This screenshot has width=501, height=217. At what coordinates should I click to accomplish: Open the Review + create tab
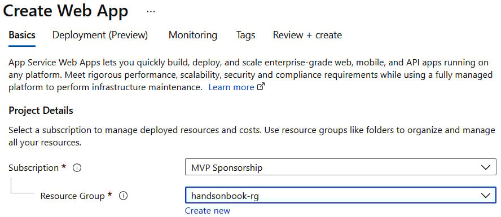click(307, 35)
